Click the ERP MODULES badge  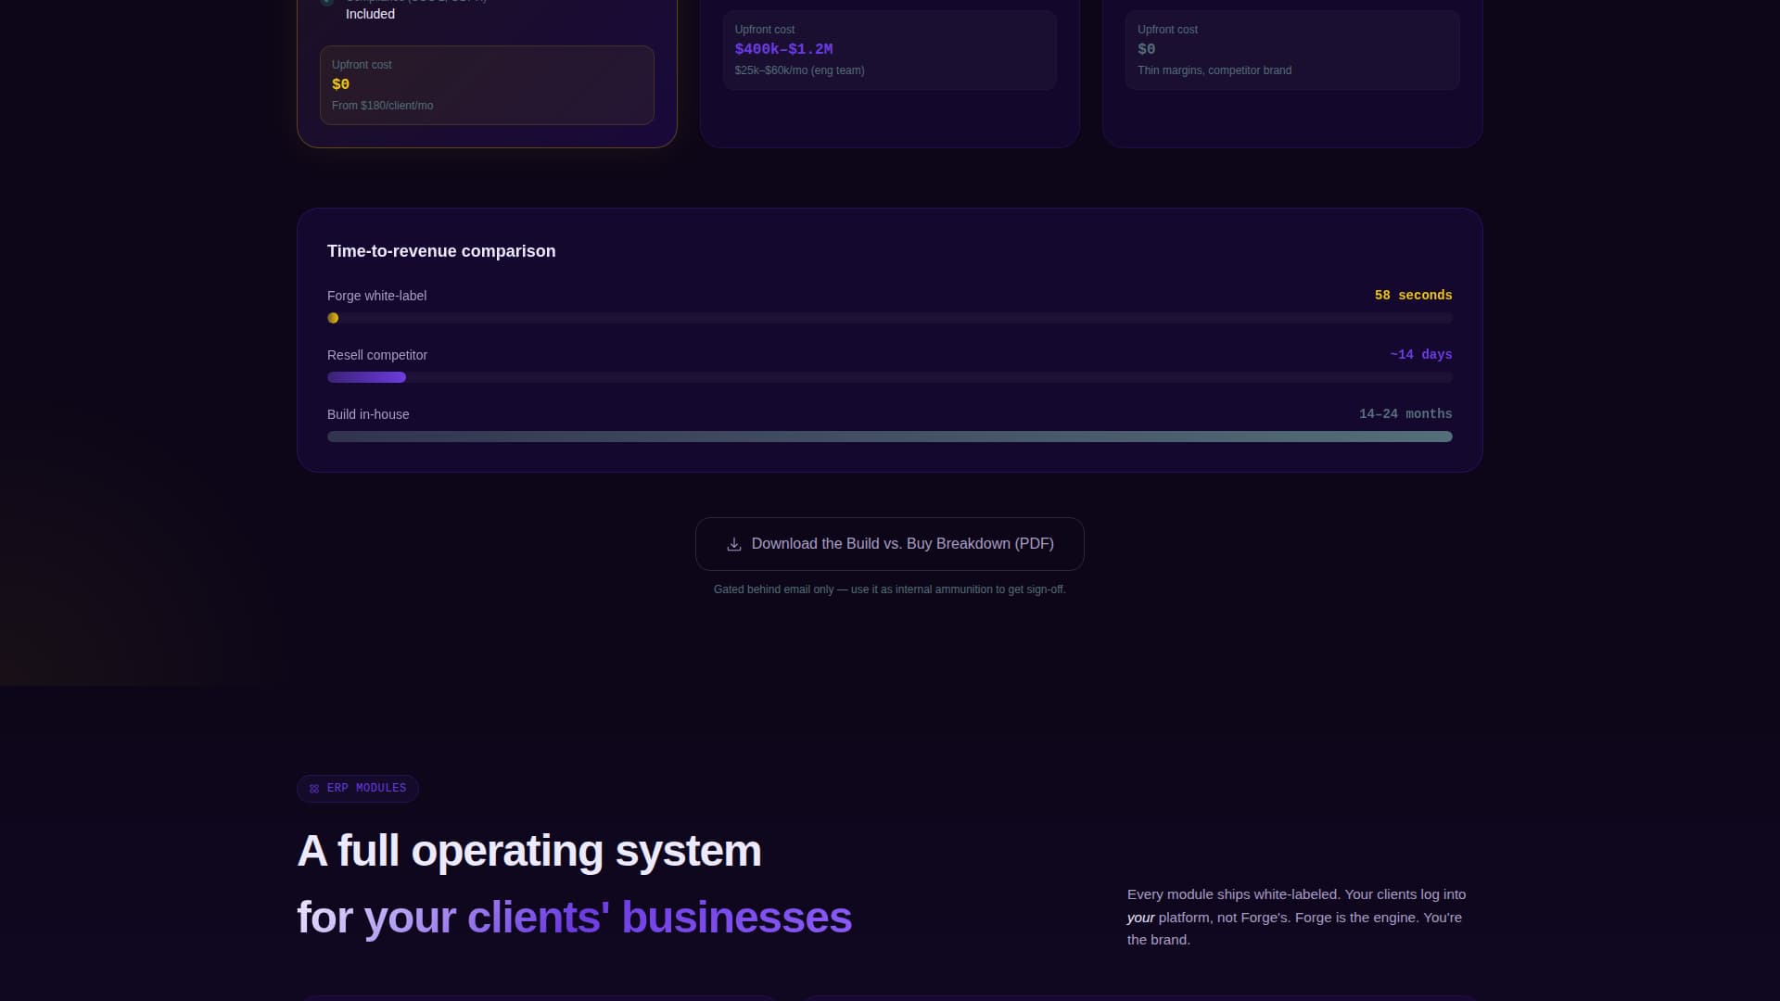pyautogui.click(x=358, y=789)
